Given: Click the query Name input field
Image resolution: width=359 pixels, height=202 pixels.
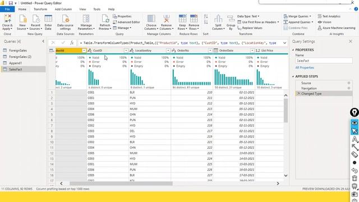Looking at the screenshot, I should [324, 61].
